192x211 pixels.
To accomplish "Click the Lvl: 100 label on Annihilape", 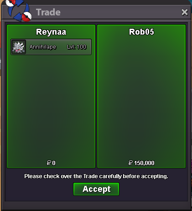I will pyautogui.click(x=77, y=47).
